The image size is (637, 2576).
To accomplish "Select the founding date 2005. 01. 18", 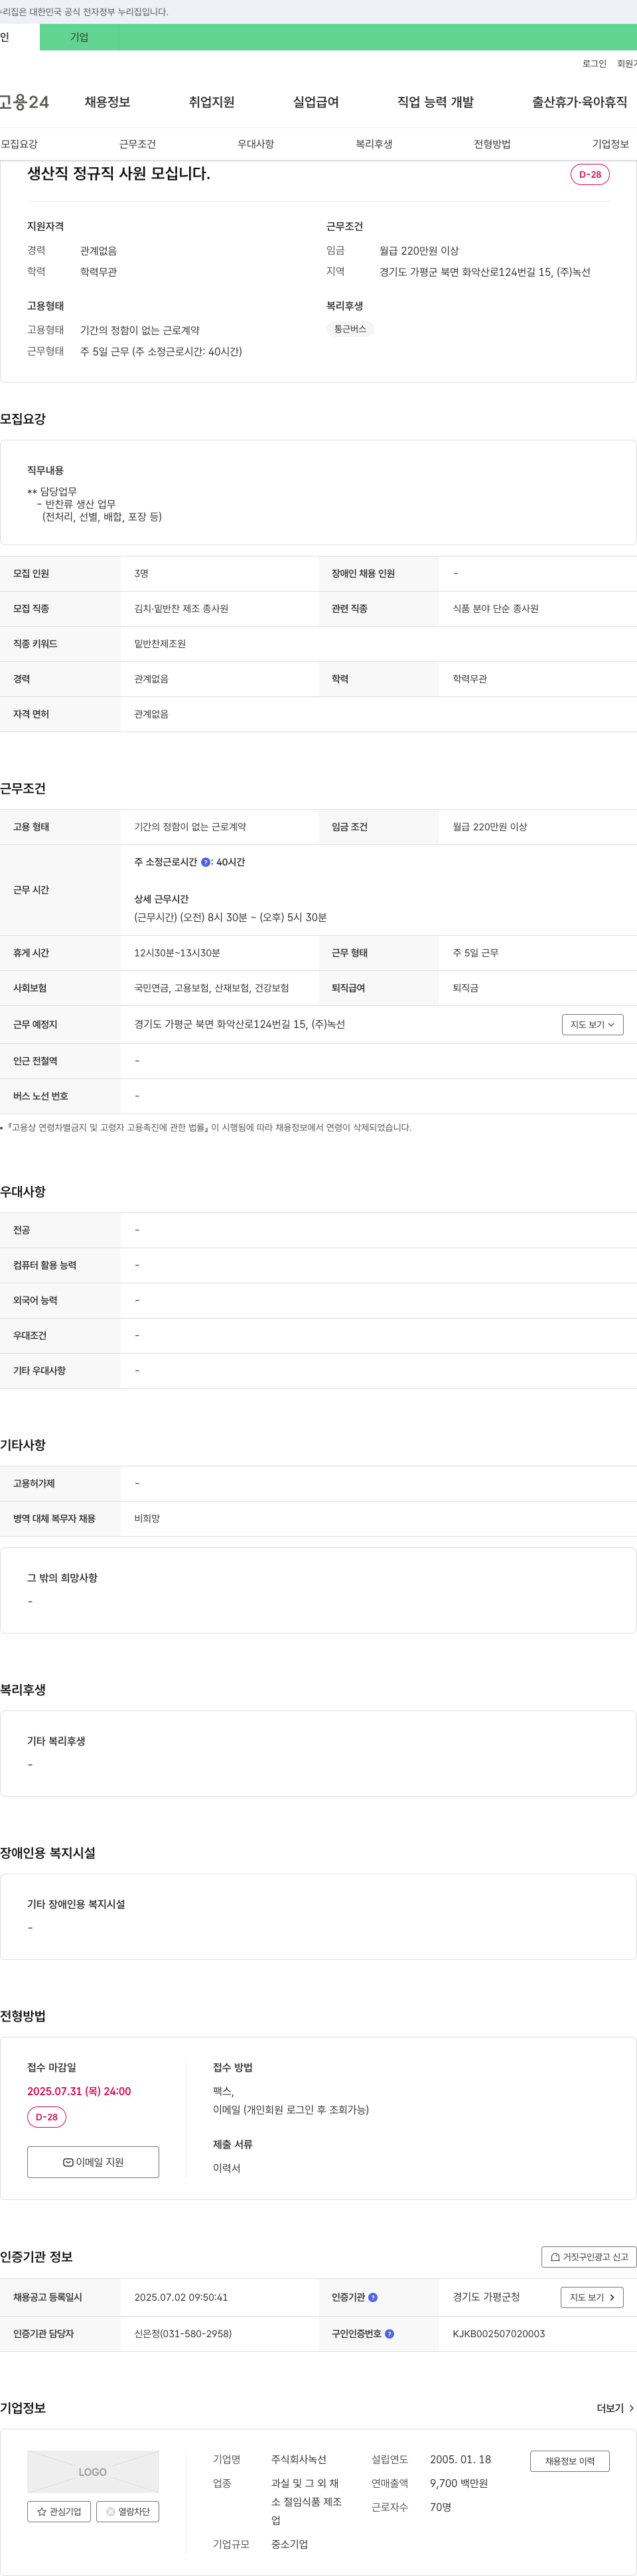I will tap(460, 2459).
